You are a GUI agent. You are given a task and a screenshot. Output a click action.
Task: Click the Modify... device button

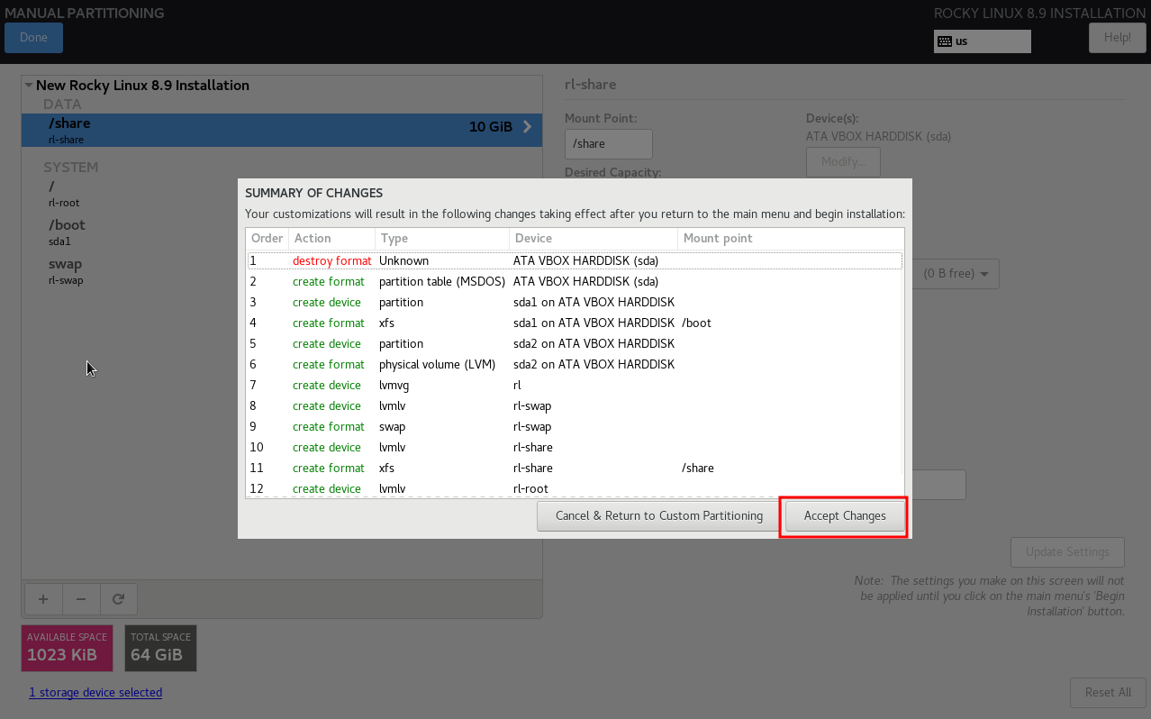pos(843,162)
